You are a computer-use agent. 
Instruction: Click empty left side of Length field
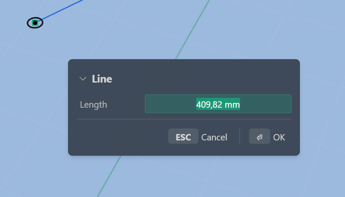[170, 104]
